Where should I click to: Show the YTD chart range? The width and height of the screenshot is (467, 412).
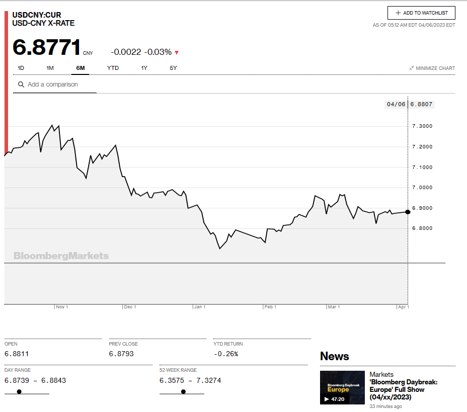pyautogui.click(x=113, y=68)
